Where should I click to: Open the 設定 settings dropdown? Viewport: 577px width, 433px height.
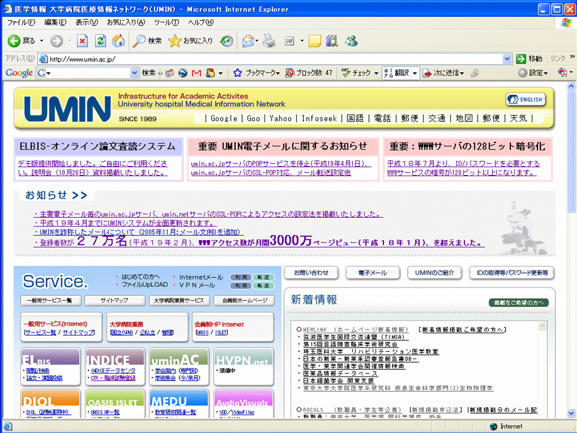tap(533, 73)
